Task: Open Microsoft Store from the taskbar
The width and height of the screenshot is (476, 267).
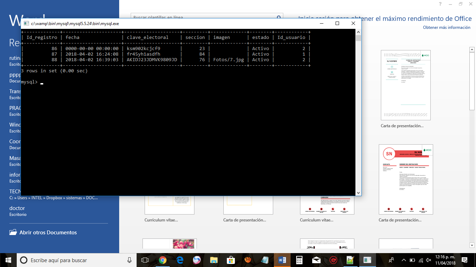Action: (231, 260)
